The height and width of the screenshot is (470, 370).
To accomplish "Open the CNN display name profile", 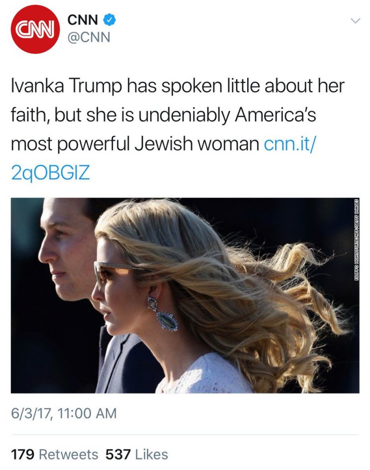I will [83, 20].
